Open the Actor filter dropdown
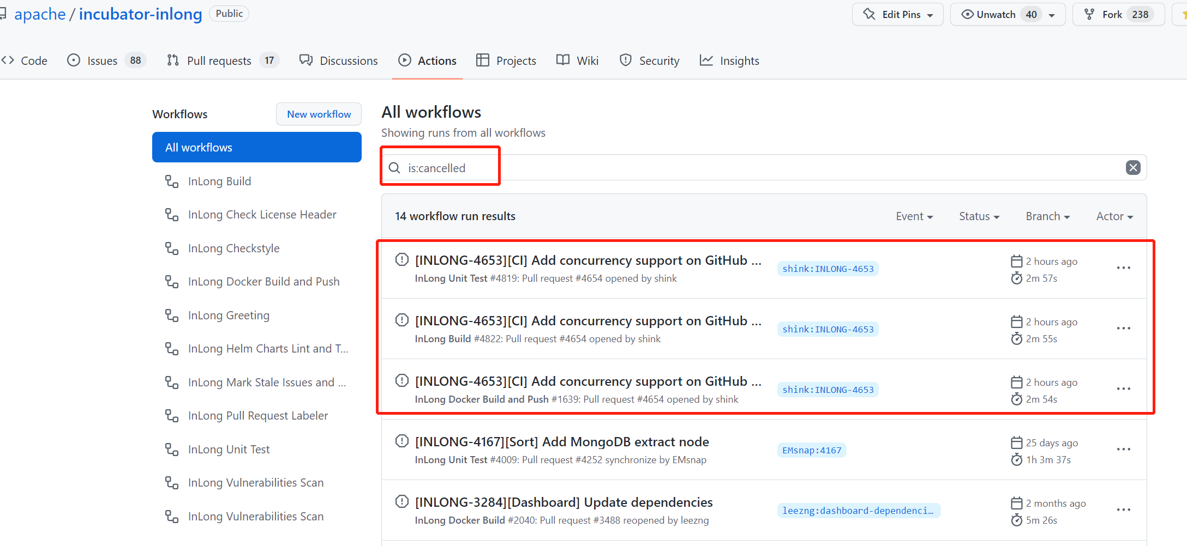 click(x=1114, y=216)
